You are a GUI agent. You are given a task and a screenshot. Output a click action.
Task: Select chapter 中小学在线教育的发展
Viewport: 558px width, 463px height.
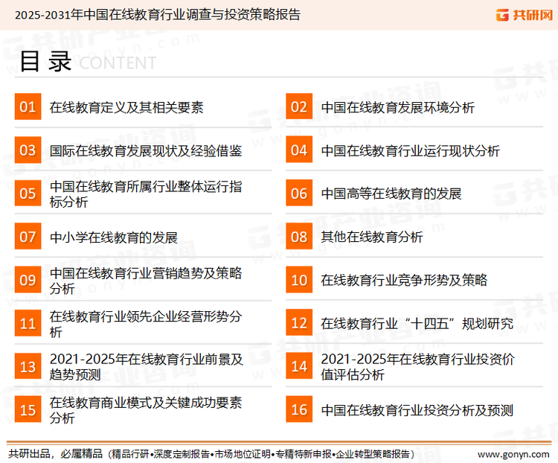coord(114,237)
